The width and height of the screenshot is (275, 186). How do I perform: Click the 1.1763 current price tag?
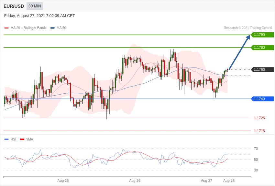point(262,69)
